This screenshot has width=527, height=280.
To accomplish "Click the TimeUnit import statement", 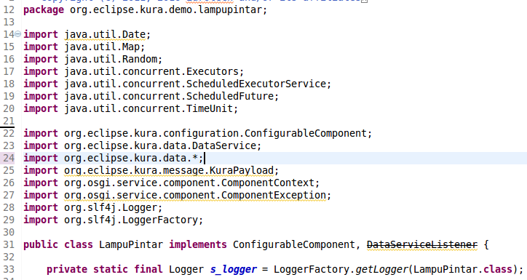I will (131, 109).
